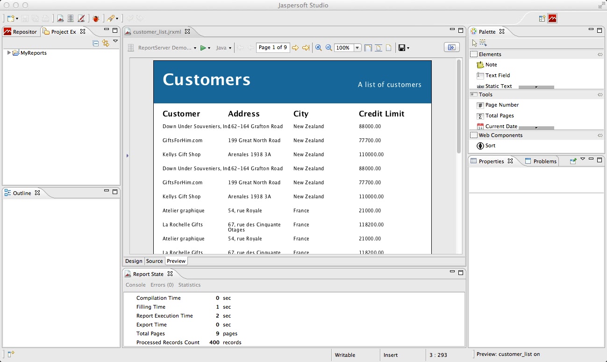Collapse all in Project Explorer
The image size is (607, 362).
[96, 43]
